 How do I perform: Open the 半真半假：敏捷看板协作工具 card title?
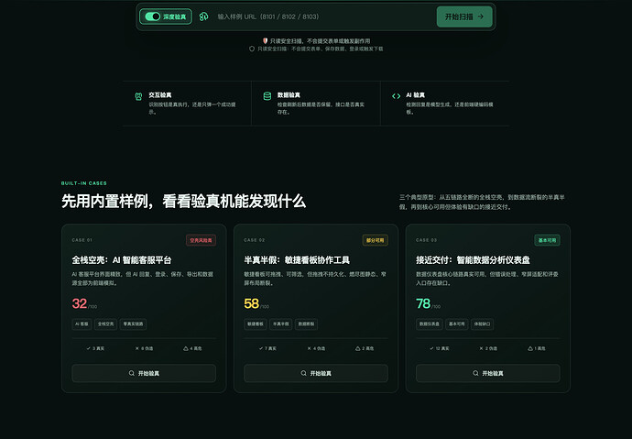point(297,260)
